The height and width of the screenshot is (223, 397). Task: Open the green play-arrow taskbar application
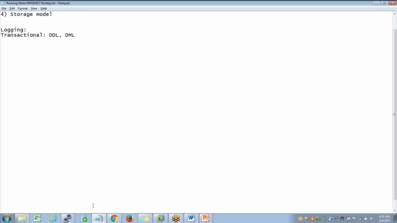[83, 218]
